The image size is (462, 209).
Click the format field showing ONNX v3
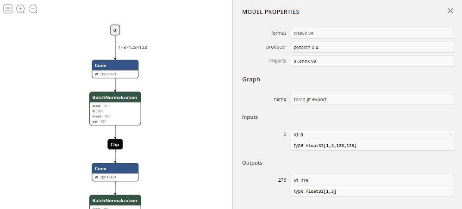(x=372, y=33)
